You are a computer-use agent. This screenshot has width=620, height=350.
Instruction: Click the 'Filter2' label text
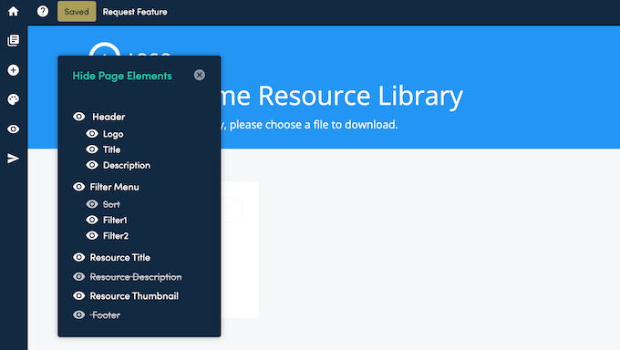pos(116,236)
